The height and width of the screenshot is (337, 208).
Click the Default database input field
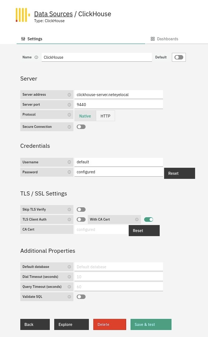coord(119,267)
